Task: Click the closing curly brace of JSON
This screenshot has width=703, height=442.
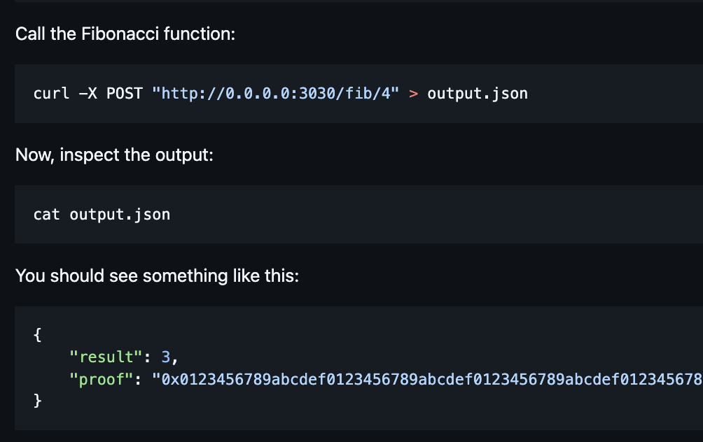Action: 37,401
